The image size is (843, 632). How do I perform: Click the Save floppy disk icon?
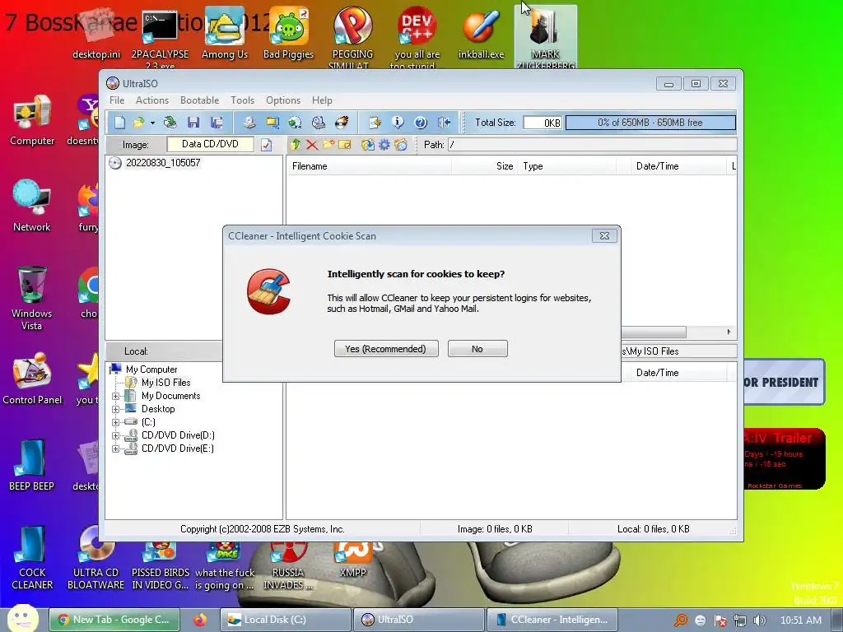click(x=193, y=123)
